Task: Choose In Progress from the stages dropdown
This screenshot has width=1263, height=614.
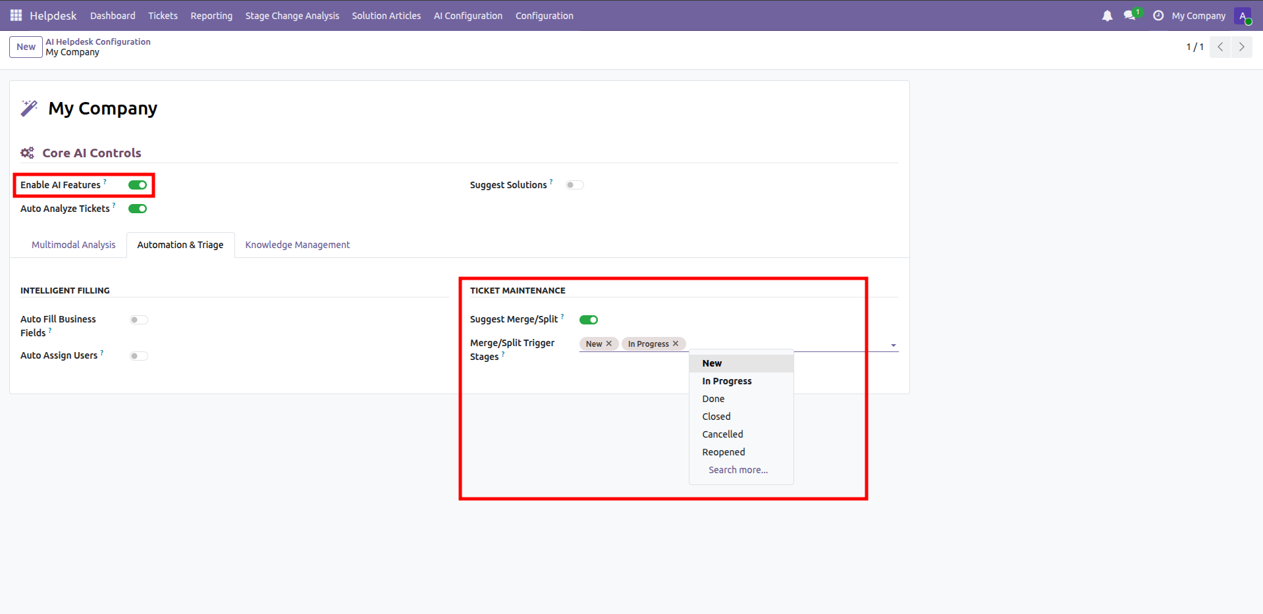Action: [x=741, y=381]
